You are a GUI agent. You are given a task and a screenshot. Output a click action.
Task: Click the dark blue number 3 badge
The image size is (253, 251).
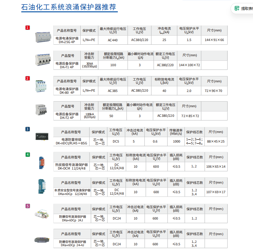click(x=28, y=129)
